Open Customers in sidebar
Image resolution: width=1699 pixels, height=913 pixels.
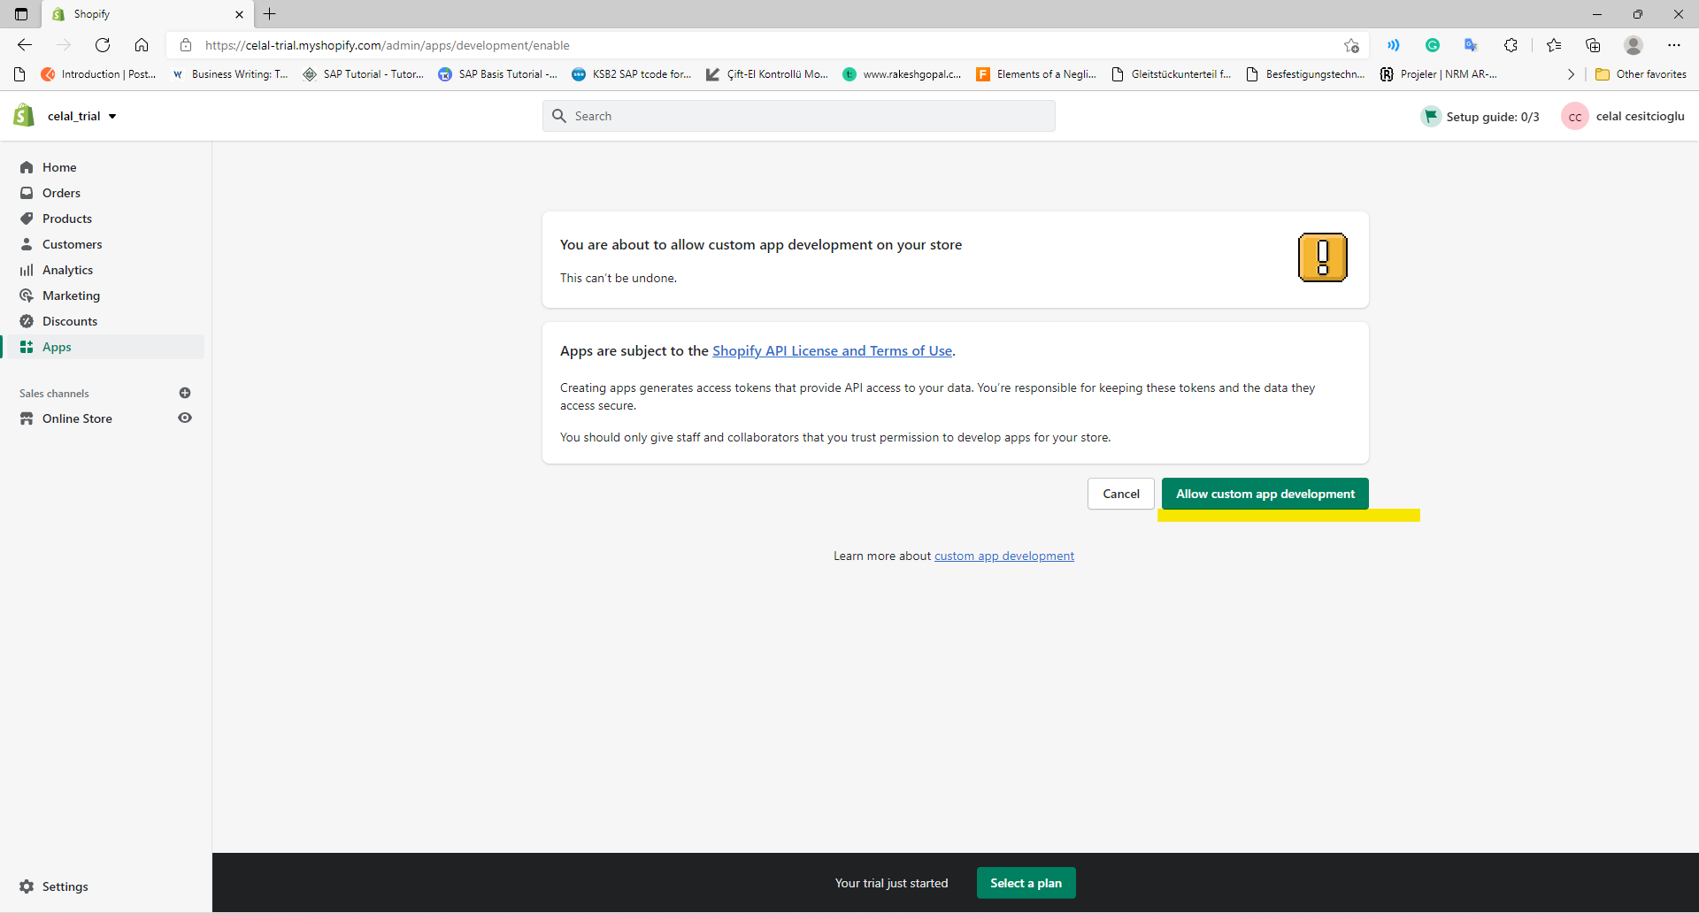(x=72, y=244)
